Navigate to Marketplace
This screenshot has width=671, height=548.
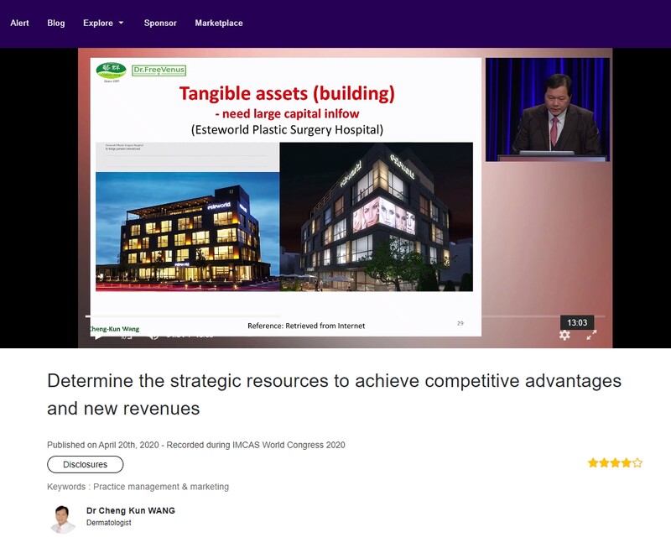(x=219, y=23)
